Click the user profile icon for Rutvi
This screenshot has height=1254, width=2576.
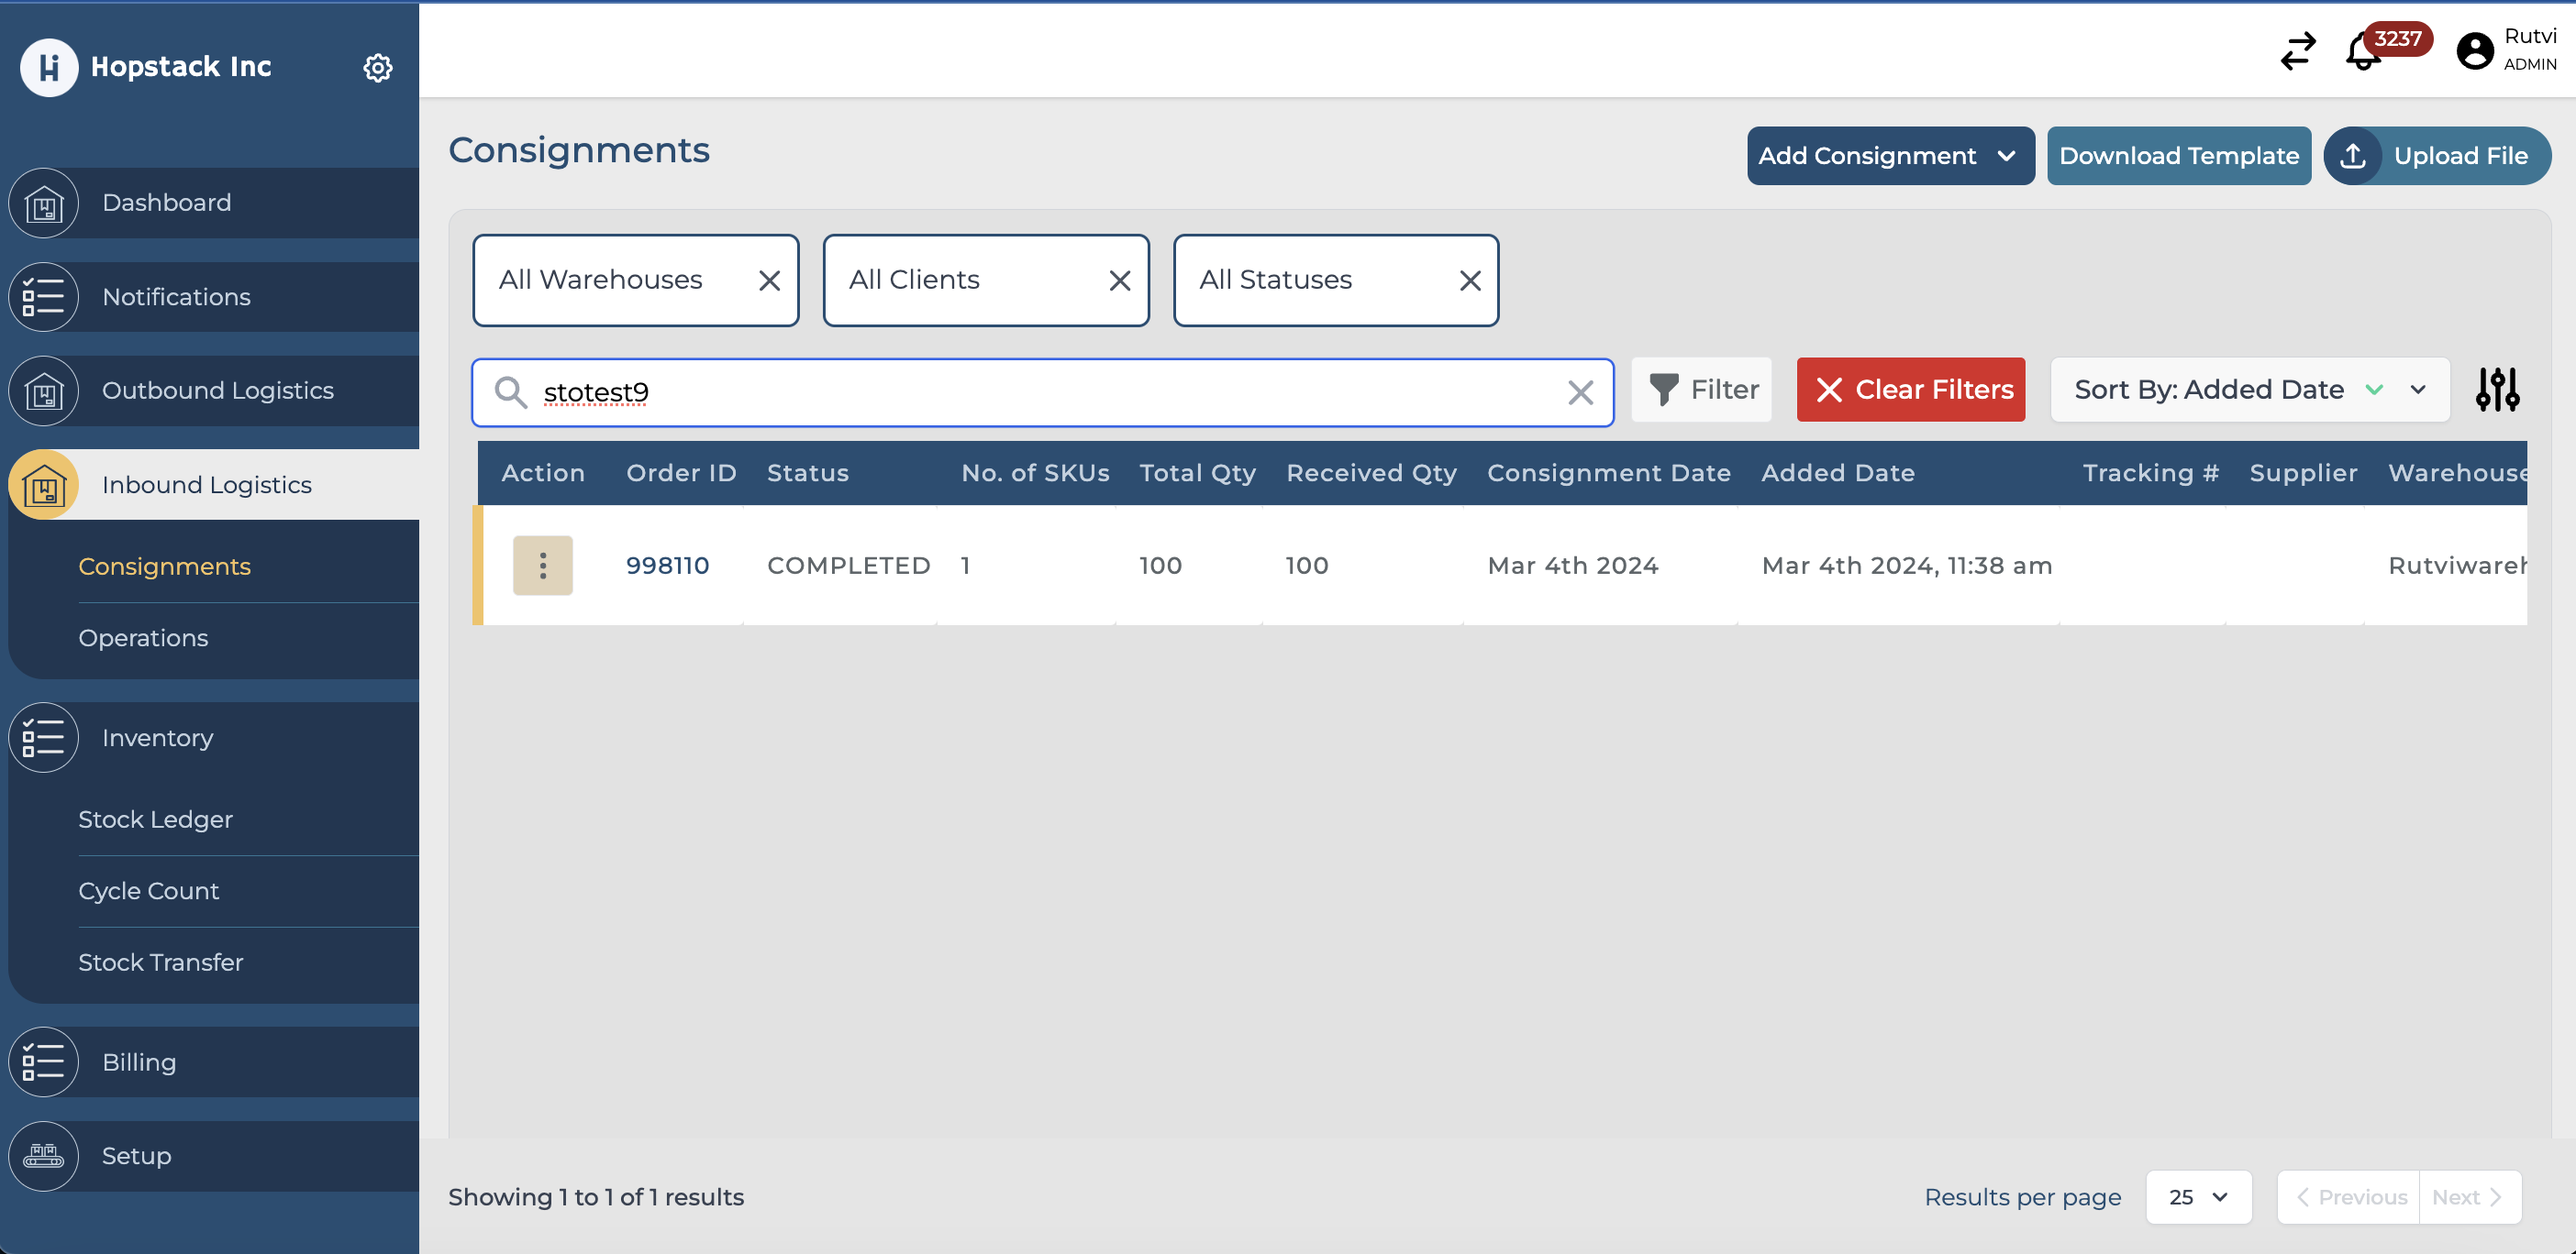coord(2475,50)
